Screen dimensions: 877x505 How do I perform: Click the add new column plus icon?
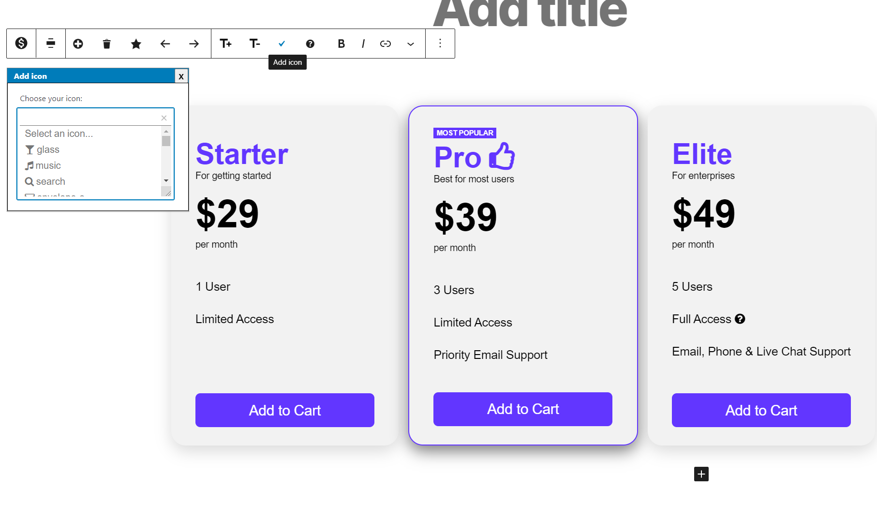(x=78, y=44)
